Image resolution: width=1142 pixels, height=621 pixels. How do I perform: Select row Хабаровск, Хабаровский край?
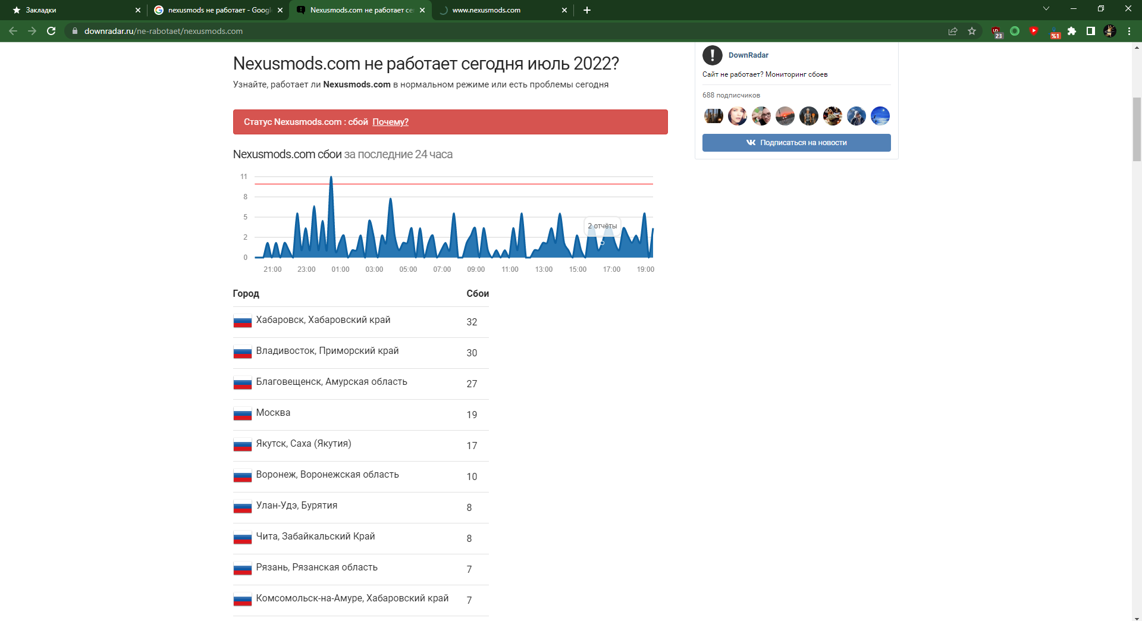[361, 322]
